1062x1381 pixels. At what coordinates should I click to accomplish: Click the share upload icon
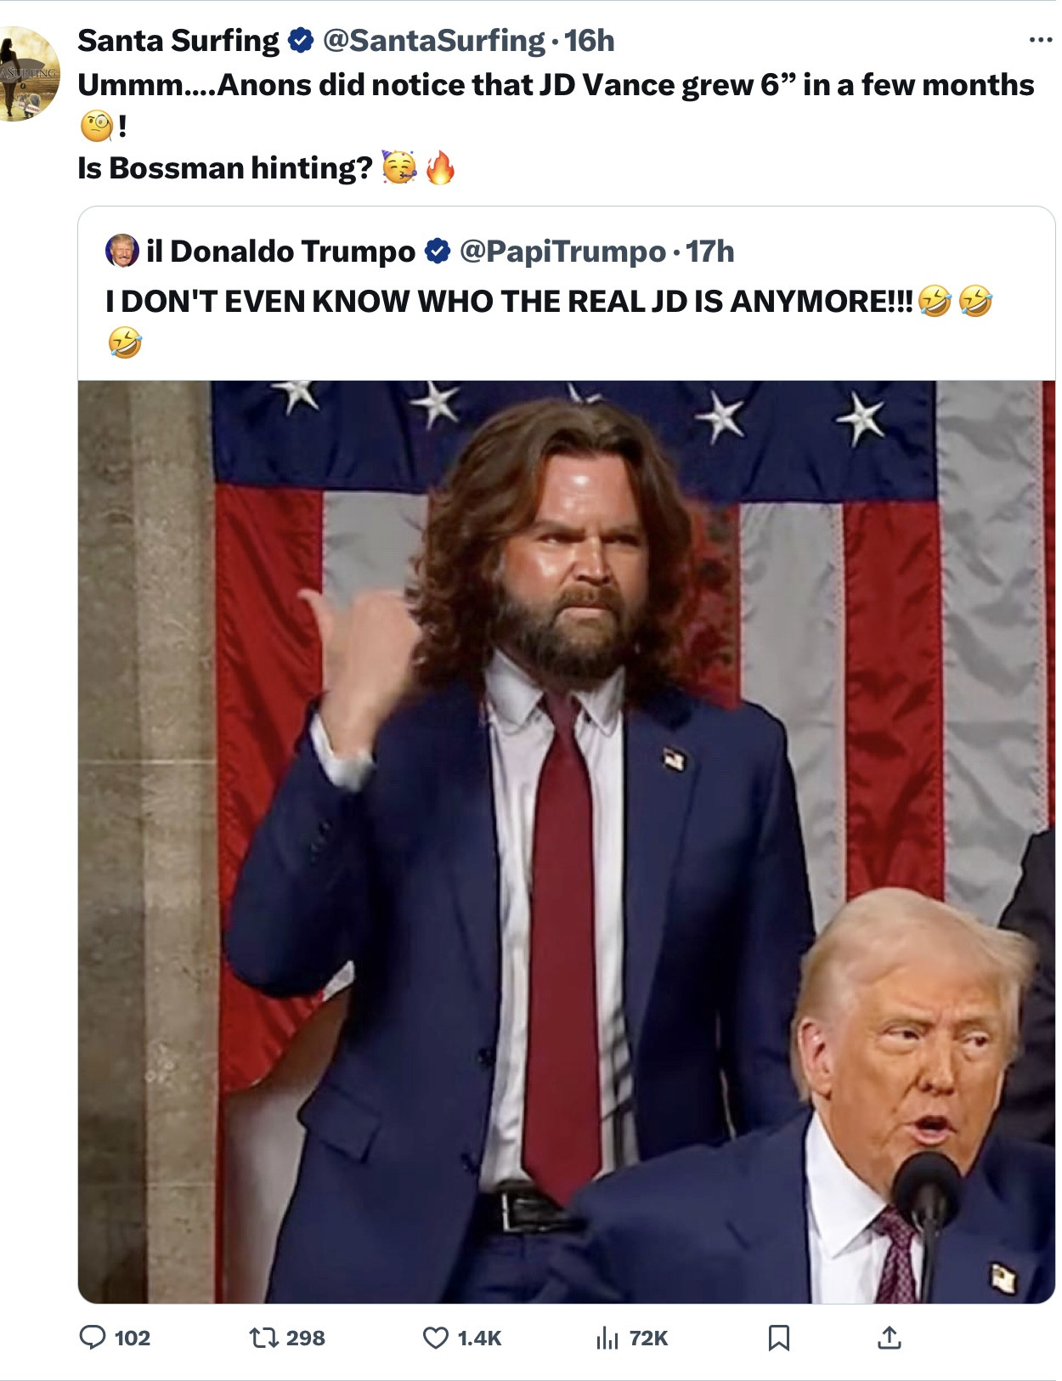(889, 1339)
